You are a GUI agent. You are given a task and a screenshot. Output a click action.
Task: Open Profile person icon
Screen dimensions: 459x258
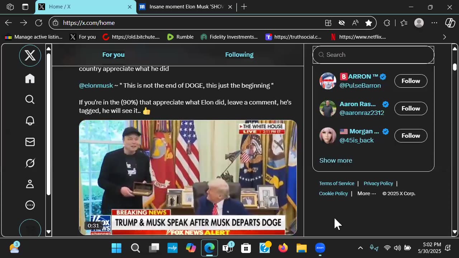(x=30, y=184)
